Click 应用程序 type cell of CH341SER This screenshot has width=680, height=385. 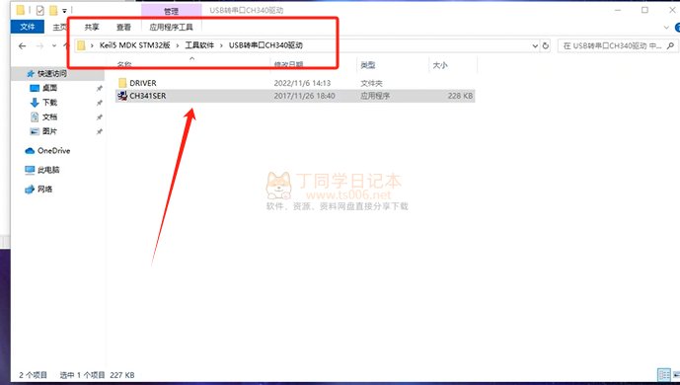point(375,96)
